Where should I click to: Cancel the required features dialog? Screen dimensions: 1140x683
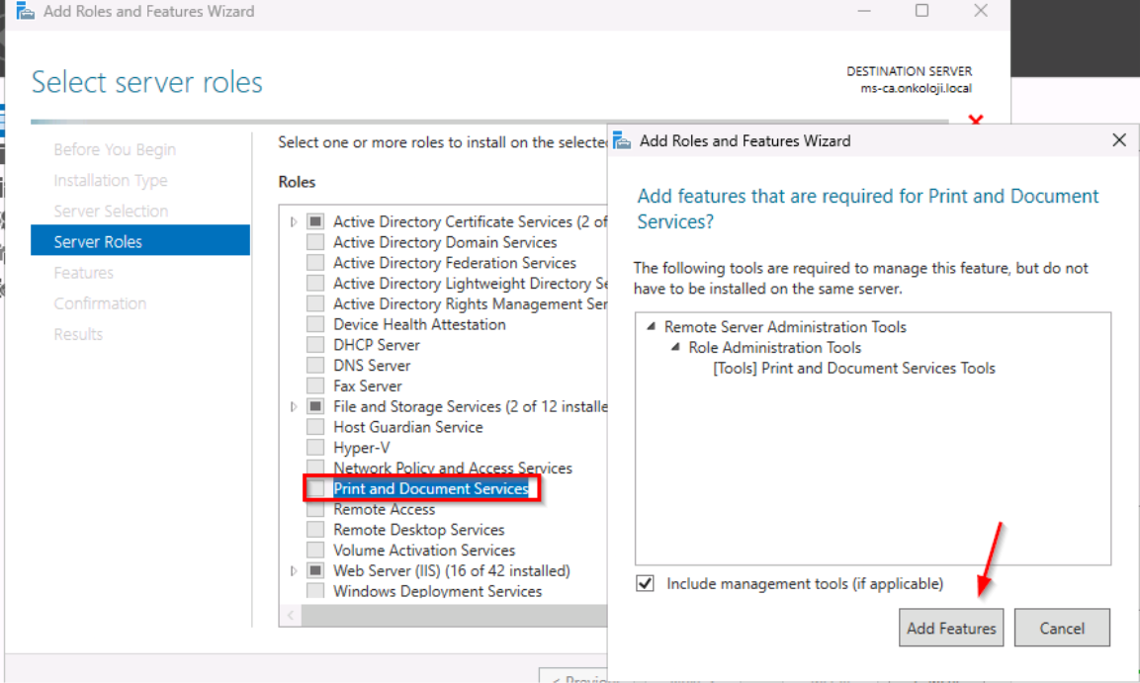[1062, 628]
